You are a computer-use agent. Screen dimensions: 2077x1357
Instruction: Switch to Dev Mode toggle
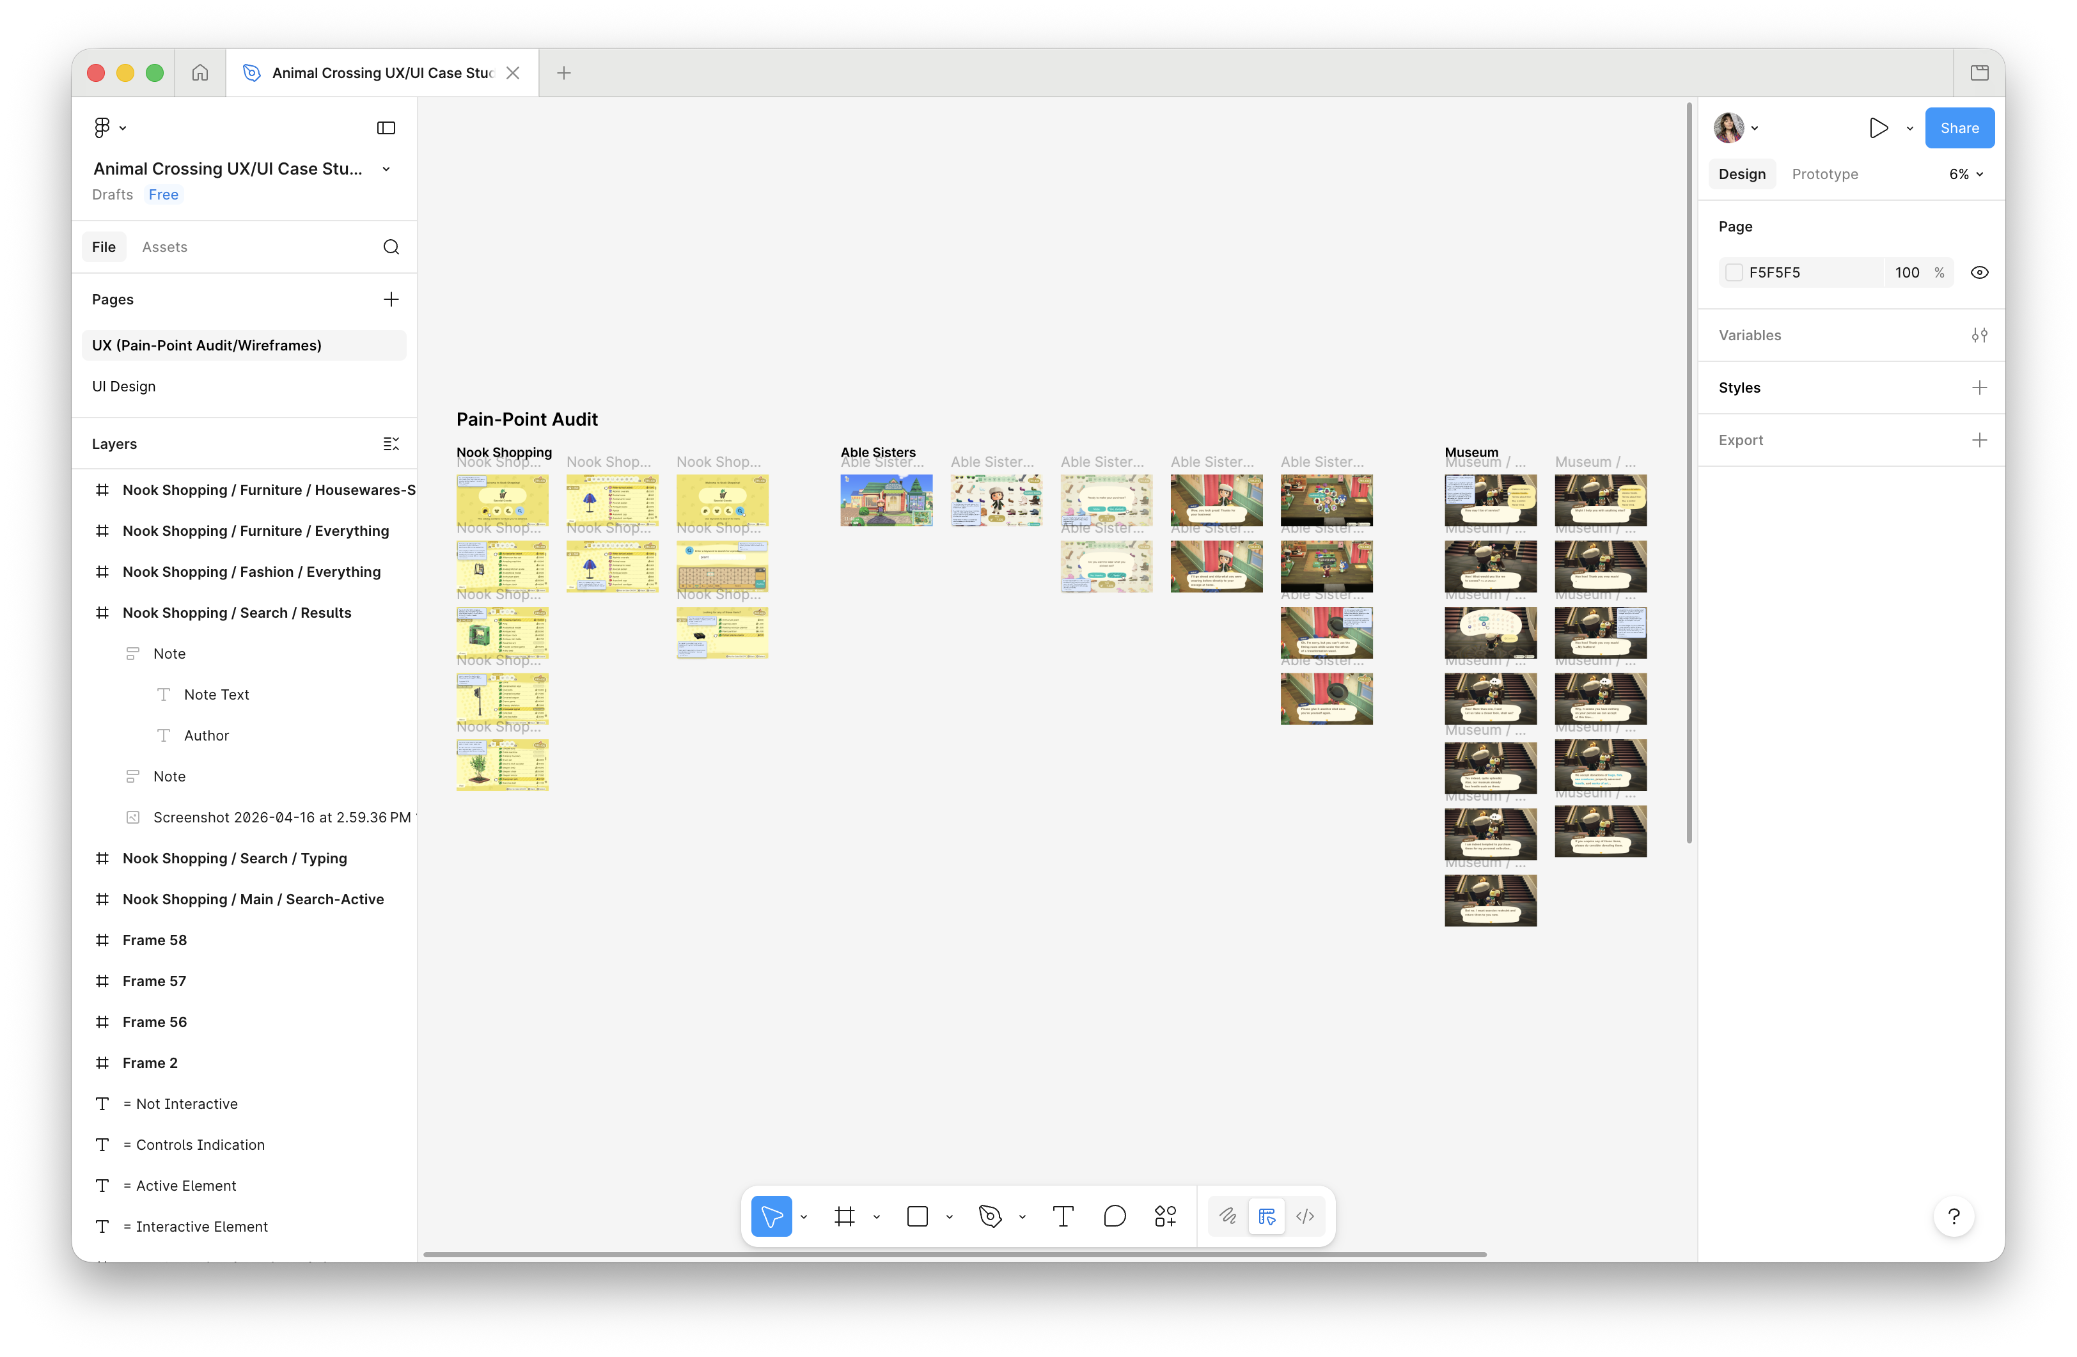[1305, 1216]
